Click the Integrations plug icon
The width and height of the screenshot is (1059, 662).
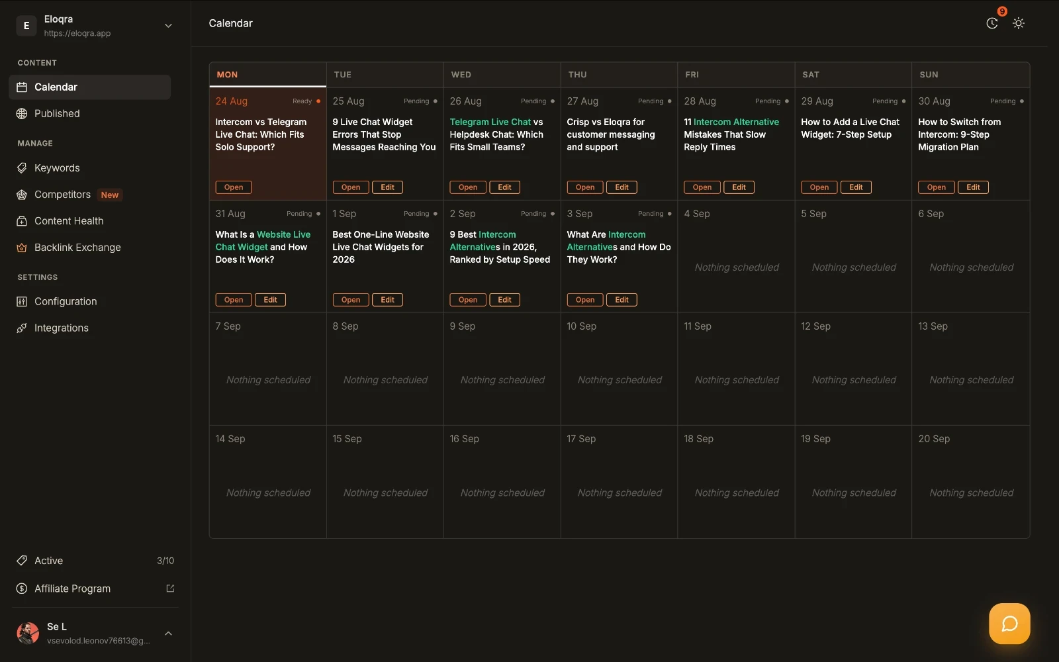22,328
